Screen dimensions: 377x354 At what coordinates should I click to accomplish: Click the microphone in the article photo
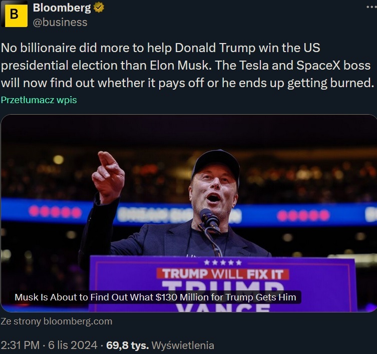209,217
